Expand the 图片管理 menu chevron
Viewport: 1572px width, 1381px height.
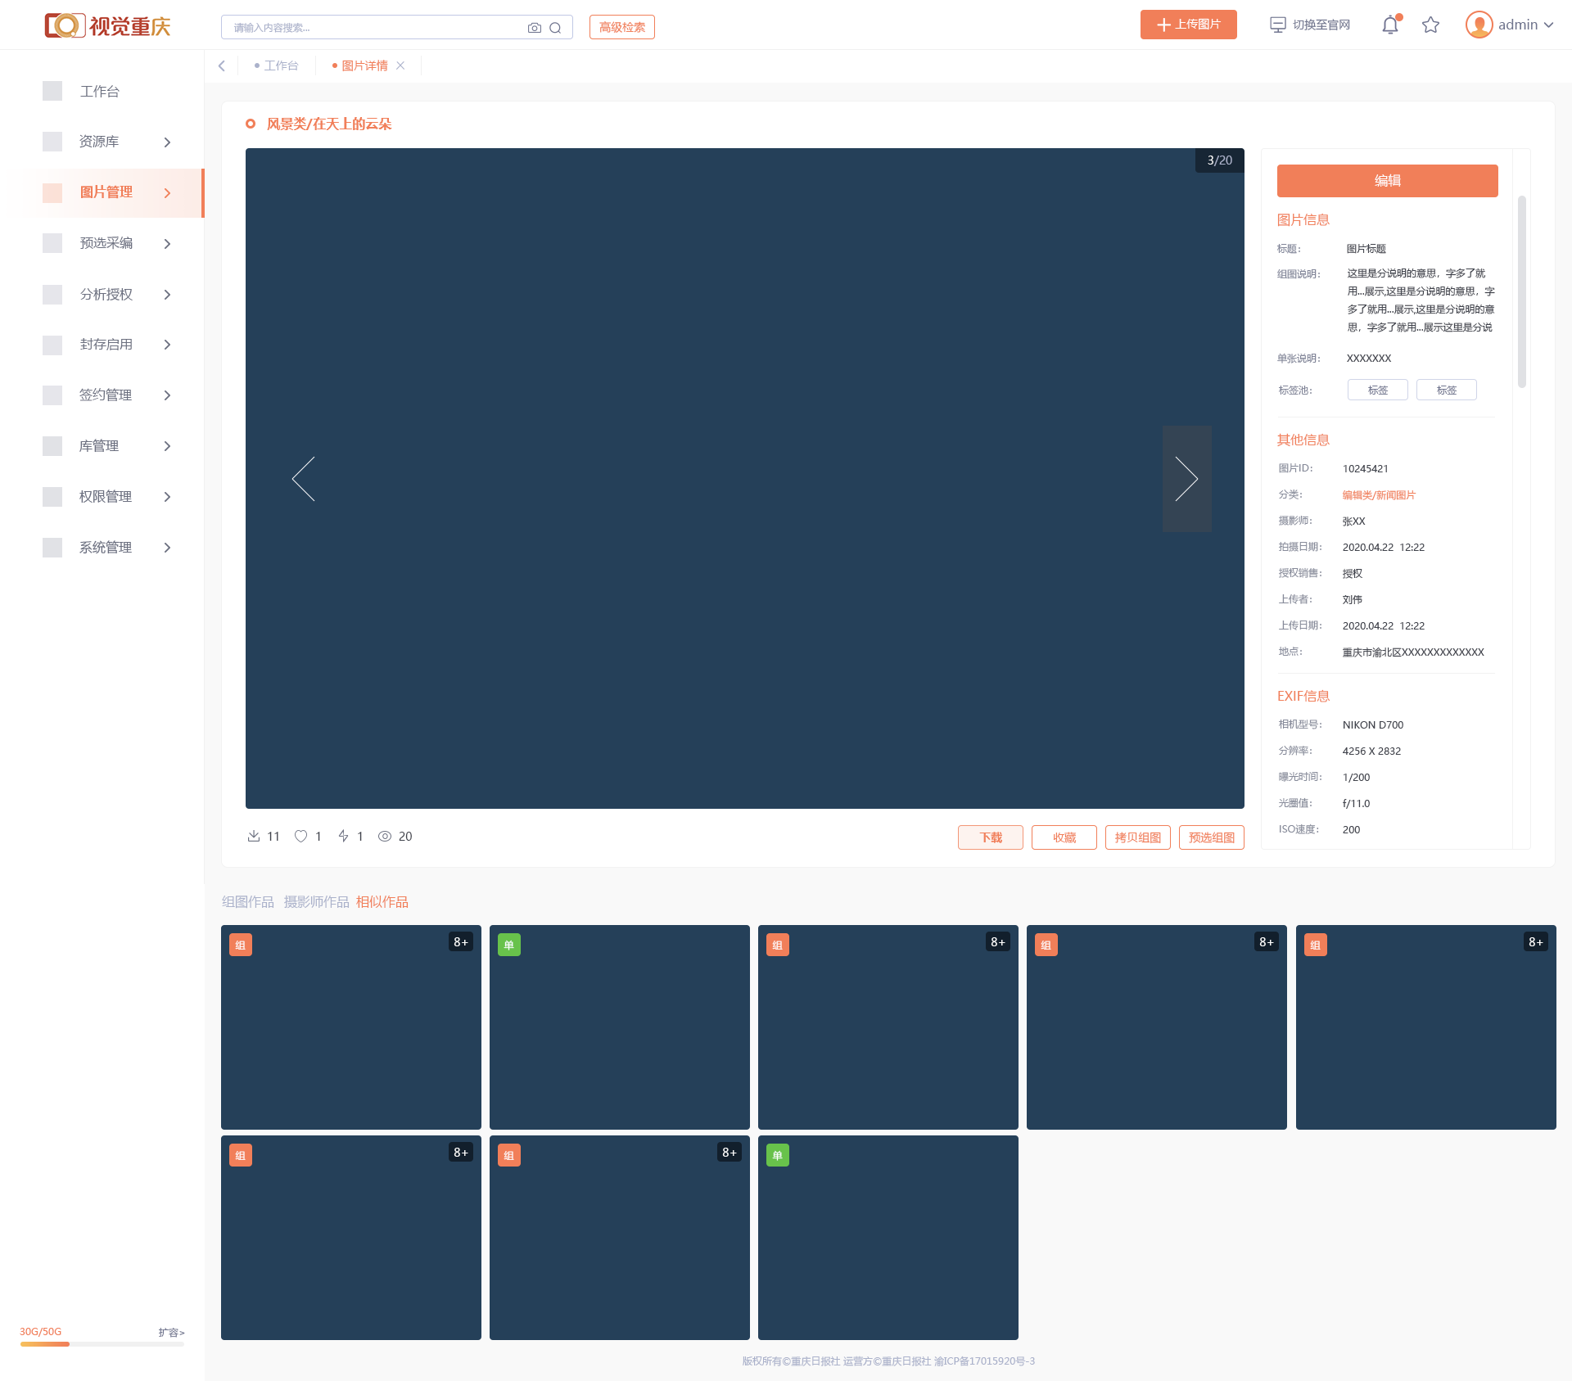tap(167, 193)
